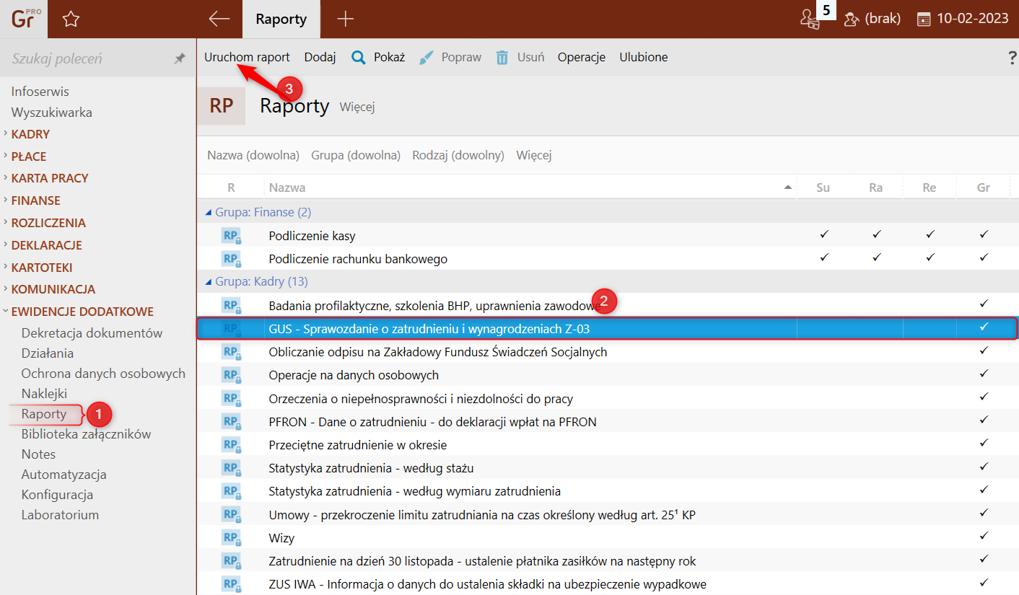Open Raporty in the sidebar
This screenshot has width=1019, height=595.
coord(44,414)
